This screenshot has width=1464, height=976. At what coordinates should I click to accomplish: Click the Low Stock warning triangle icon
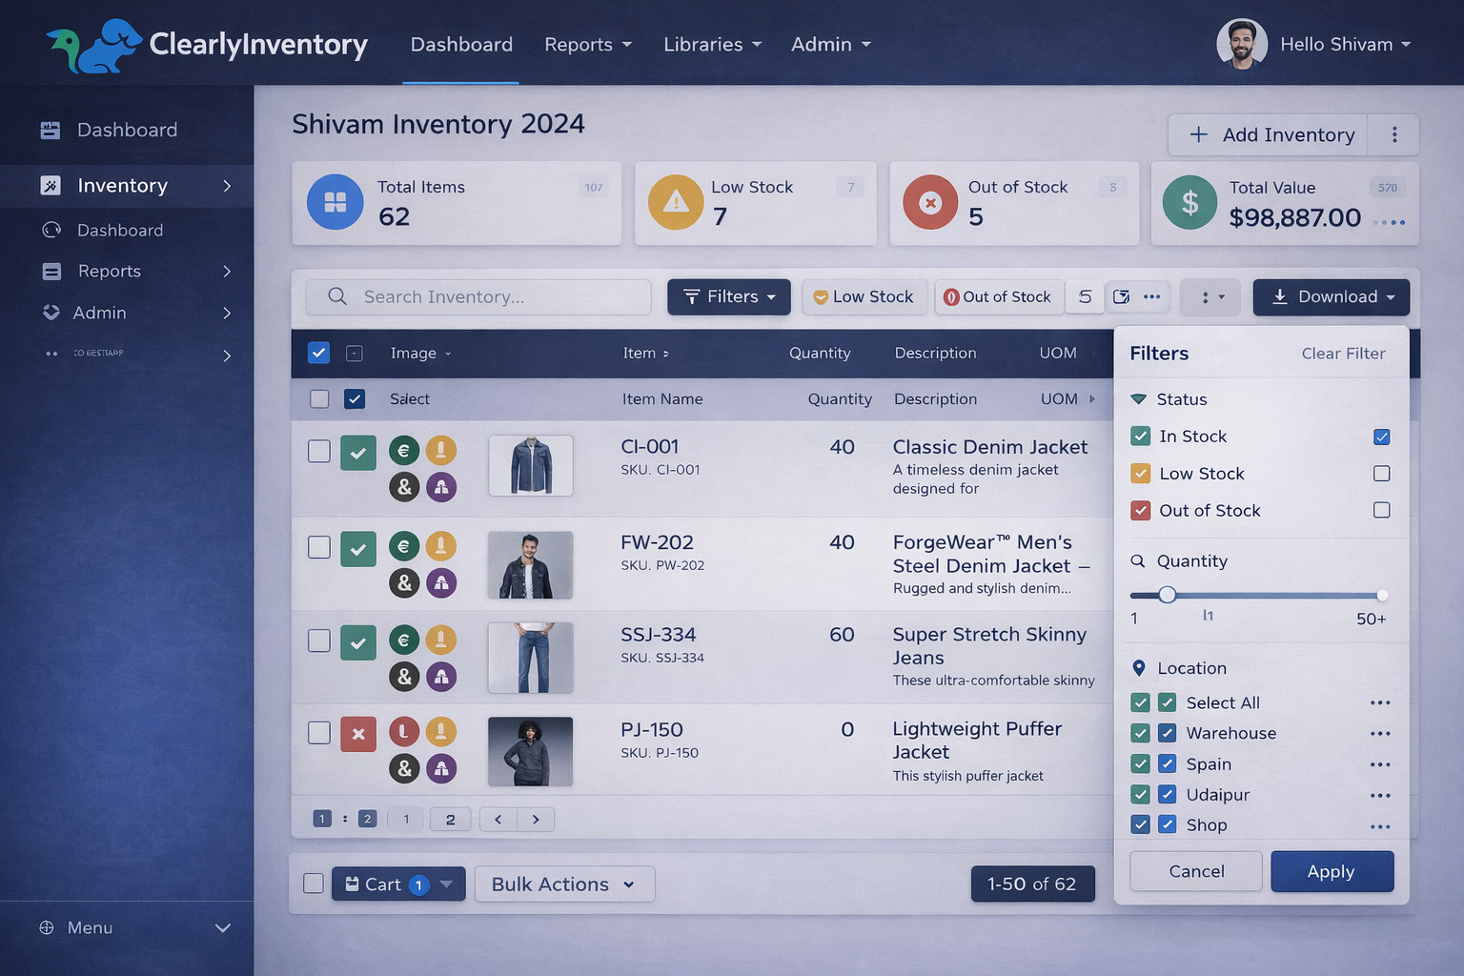point(675,202)
